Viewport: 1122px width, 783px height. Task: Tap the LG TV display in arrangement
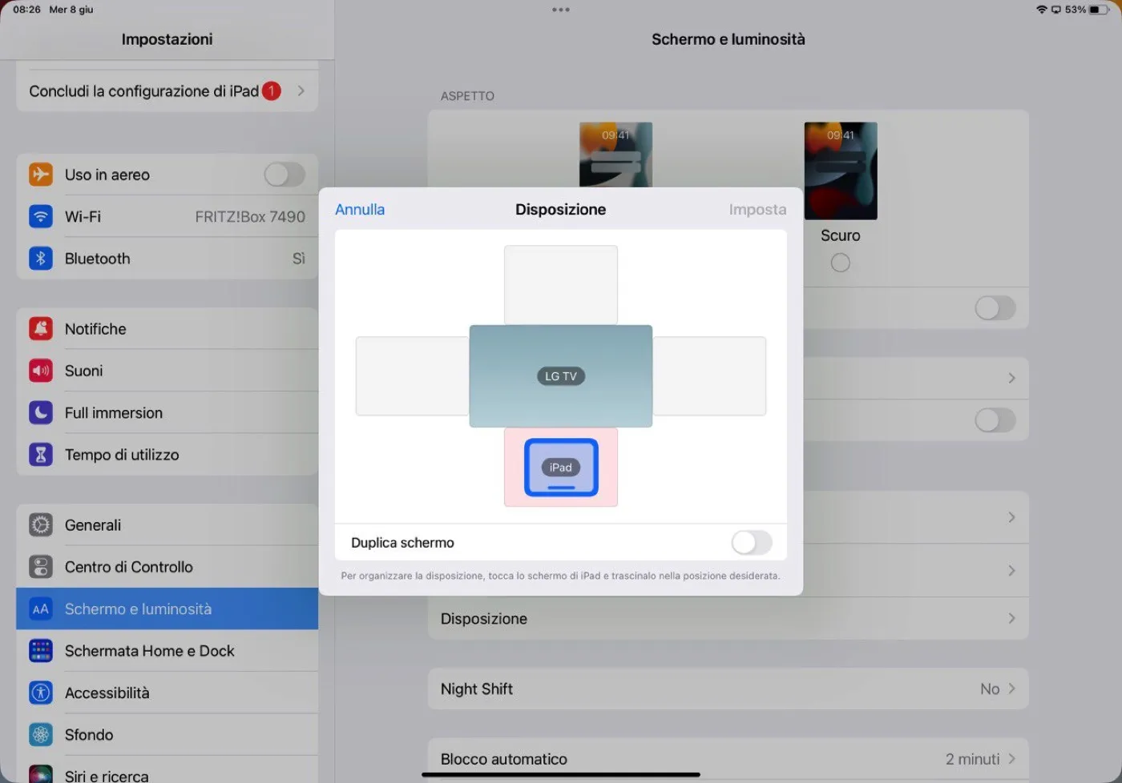tap(560, 375)
